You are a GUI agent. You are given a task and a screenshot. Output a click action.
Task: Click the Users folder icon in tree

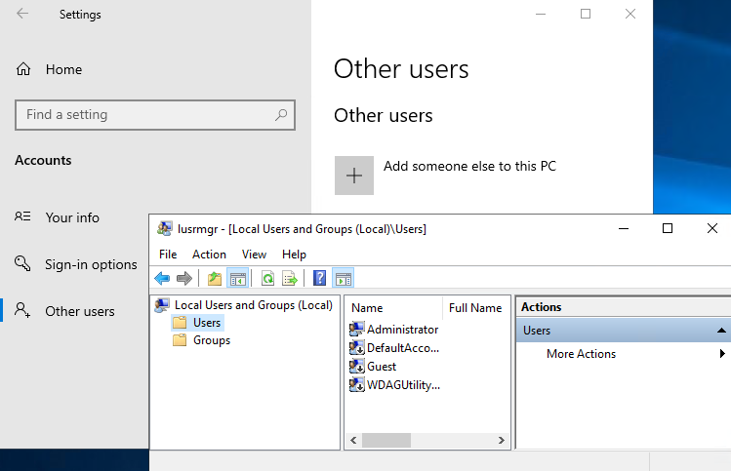click(x=180, y=323)
